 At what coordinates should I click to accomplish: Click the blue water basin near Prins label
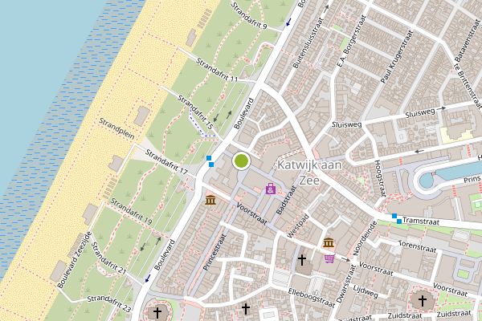click(450, 174)
